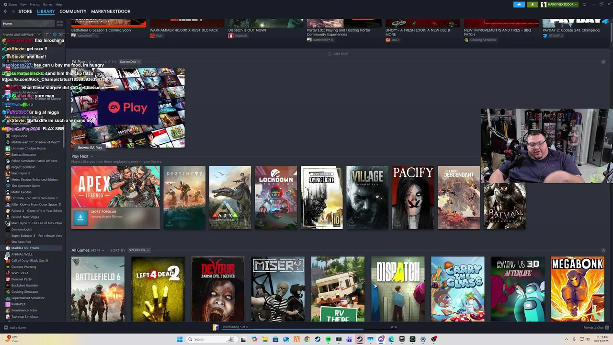Screen dimensions: 613x345
Task: Click the Home button in sidebar
Action: point(28,23)
